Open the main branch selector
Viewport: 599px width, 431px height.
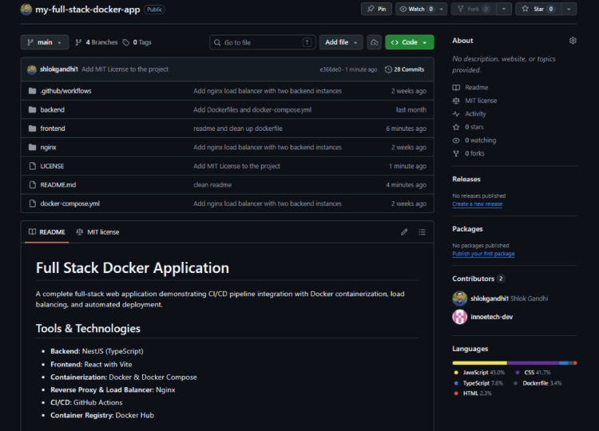click(x=45, y=42)
